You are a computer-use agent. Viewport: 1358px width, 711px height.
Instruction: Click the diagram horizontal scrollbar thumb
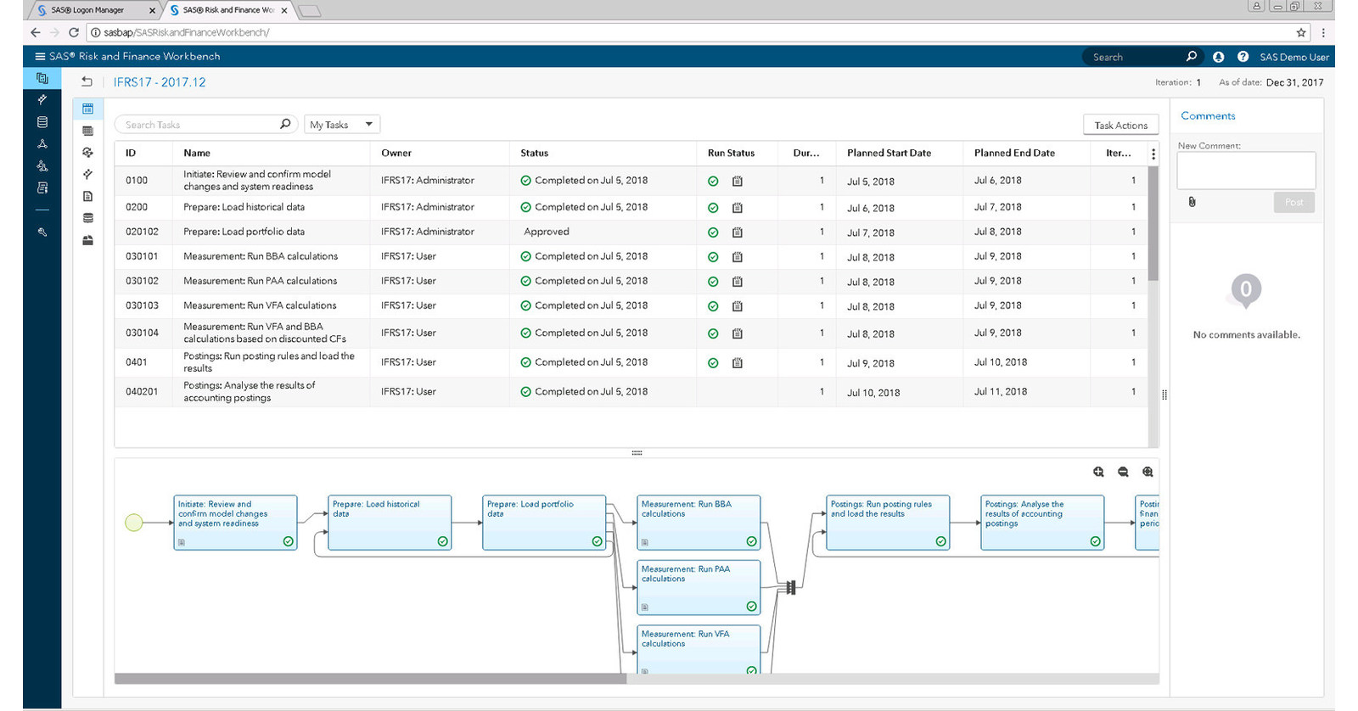pos(370,679)
